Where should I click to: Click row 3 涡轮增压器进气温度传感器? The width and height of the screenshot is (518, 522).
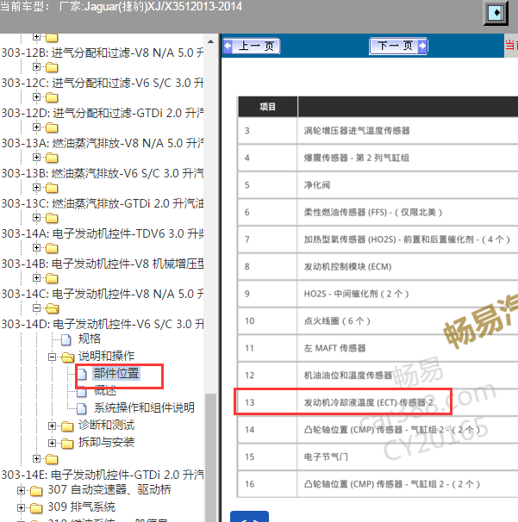[x=378, y=131]
